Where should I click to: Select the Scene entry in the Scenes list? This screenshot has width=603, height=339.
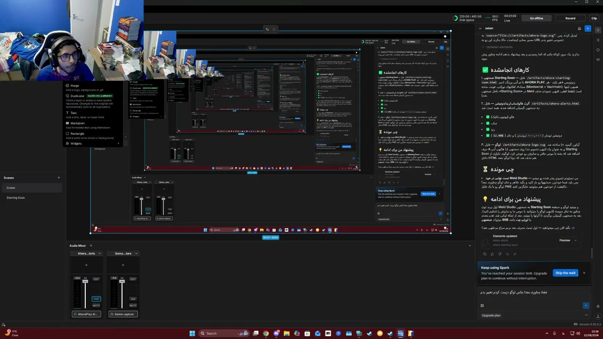32,188
